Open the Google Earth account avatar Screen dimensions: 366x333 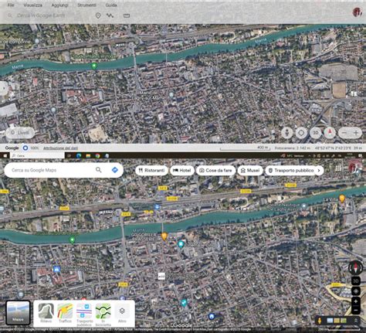tap(358, 12)
